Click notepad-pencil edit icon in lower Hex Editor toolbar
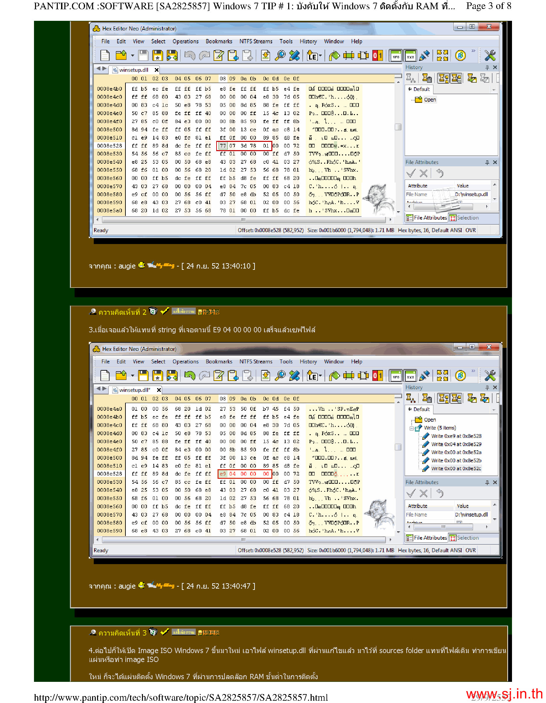The height and width of the screenshot is (703, 546). [x=219, y=375]
